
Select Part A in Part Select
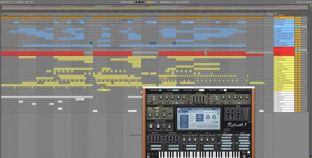pos(196,90)
